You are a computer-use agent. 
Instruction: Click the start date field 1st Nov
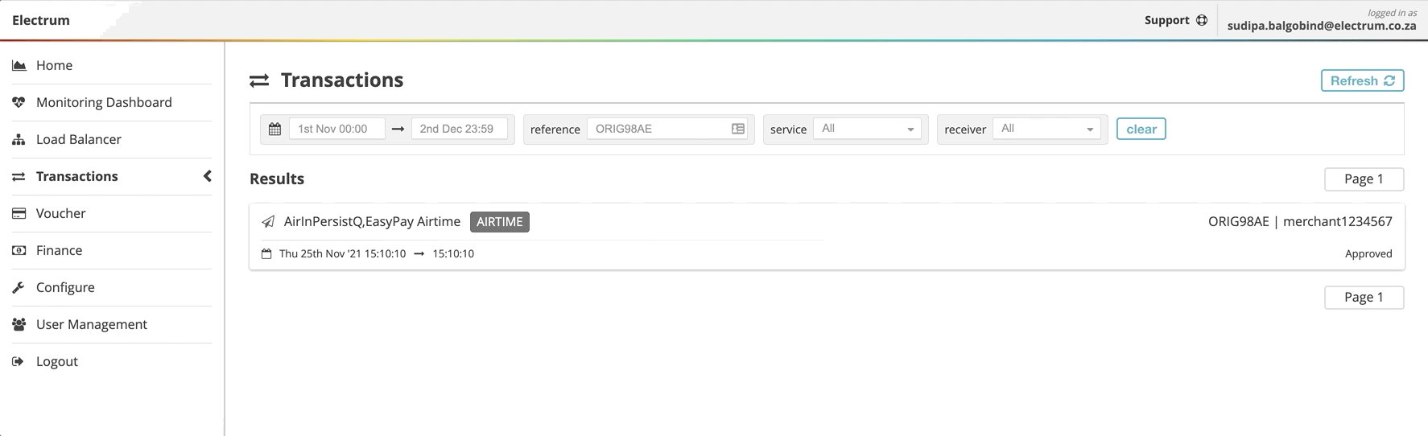pos(336,129)
